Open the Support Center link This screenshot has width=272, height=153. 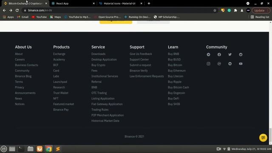click(139, 59)
